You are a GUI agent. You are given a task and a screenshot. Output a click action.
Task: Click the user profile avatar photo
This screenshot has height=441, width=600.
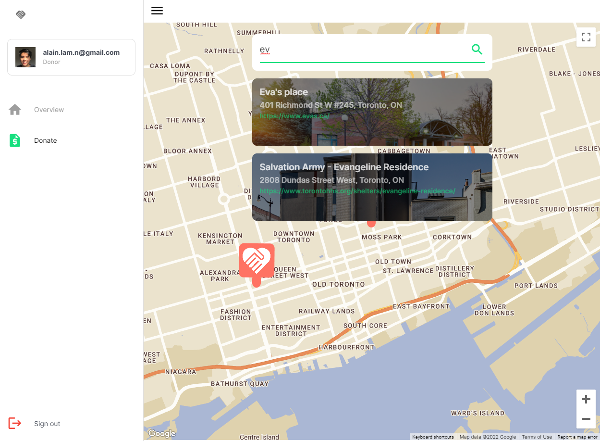pyautogui.click(x=25, y=57)
